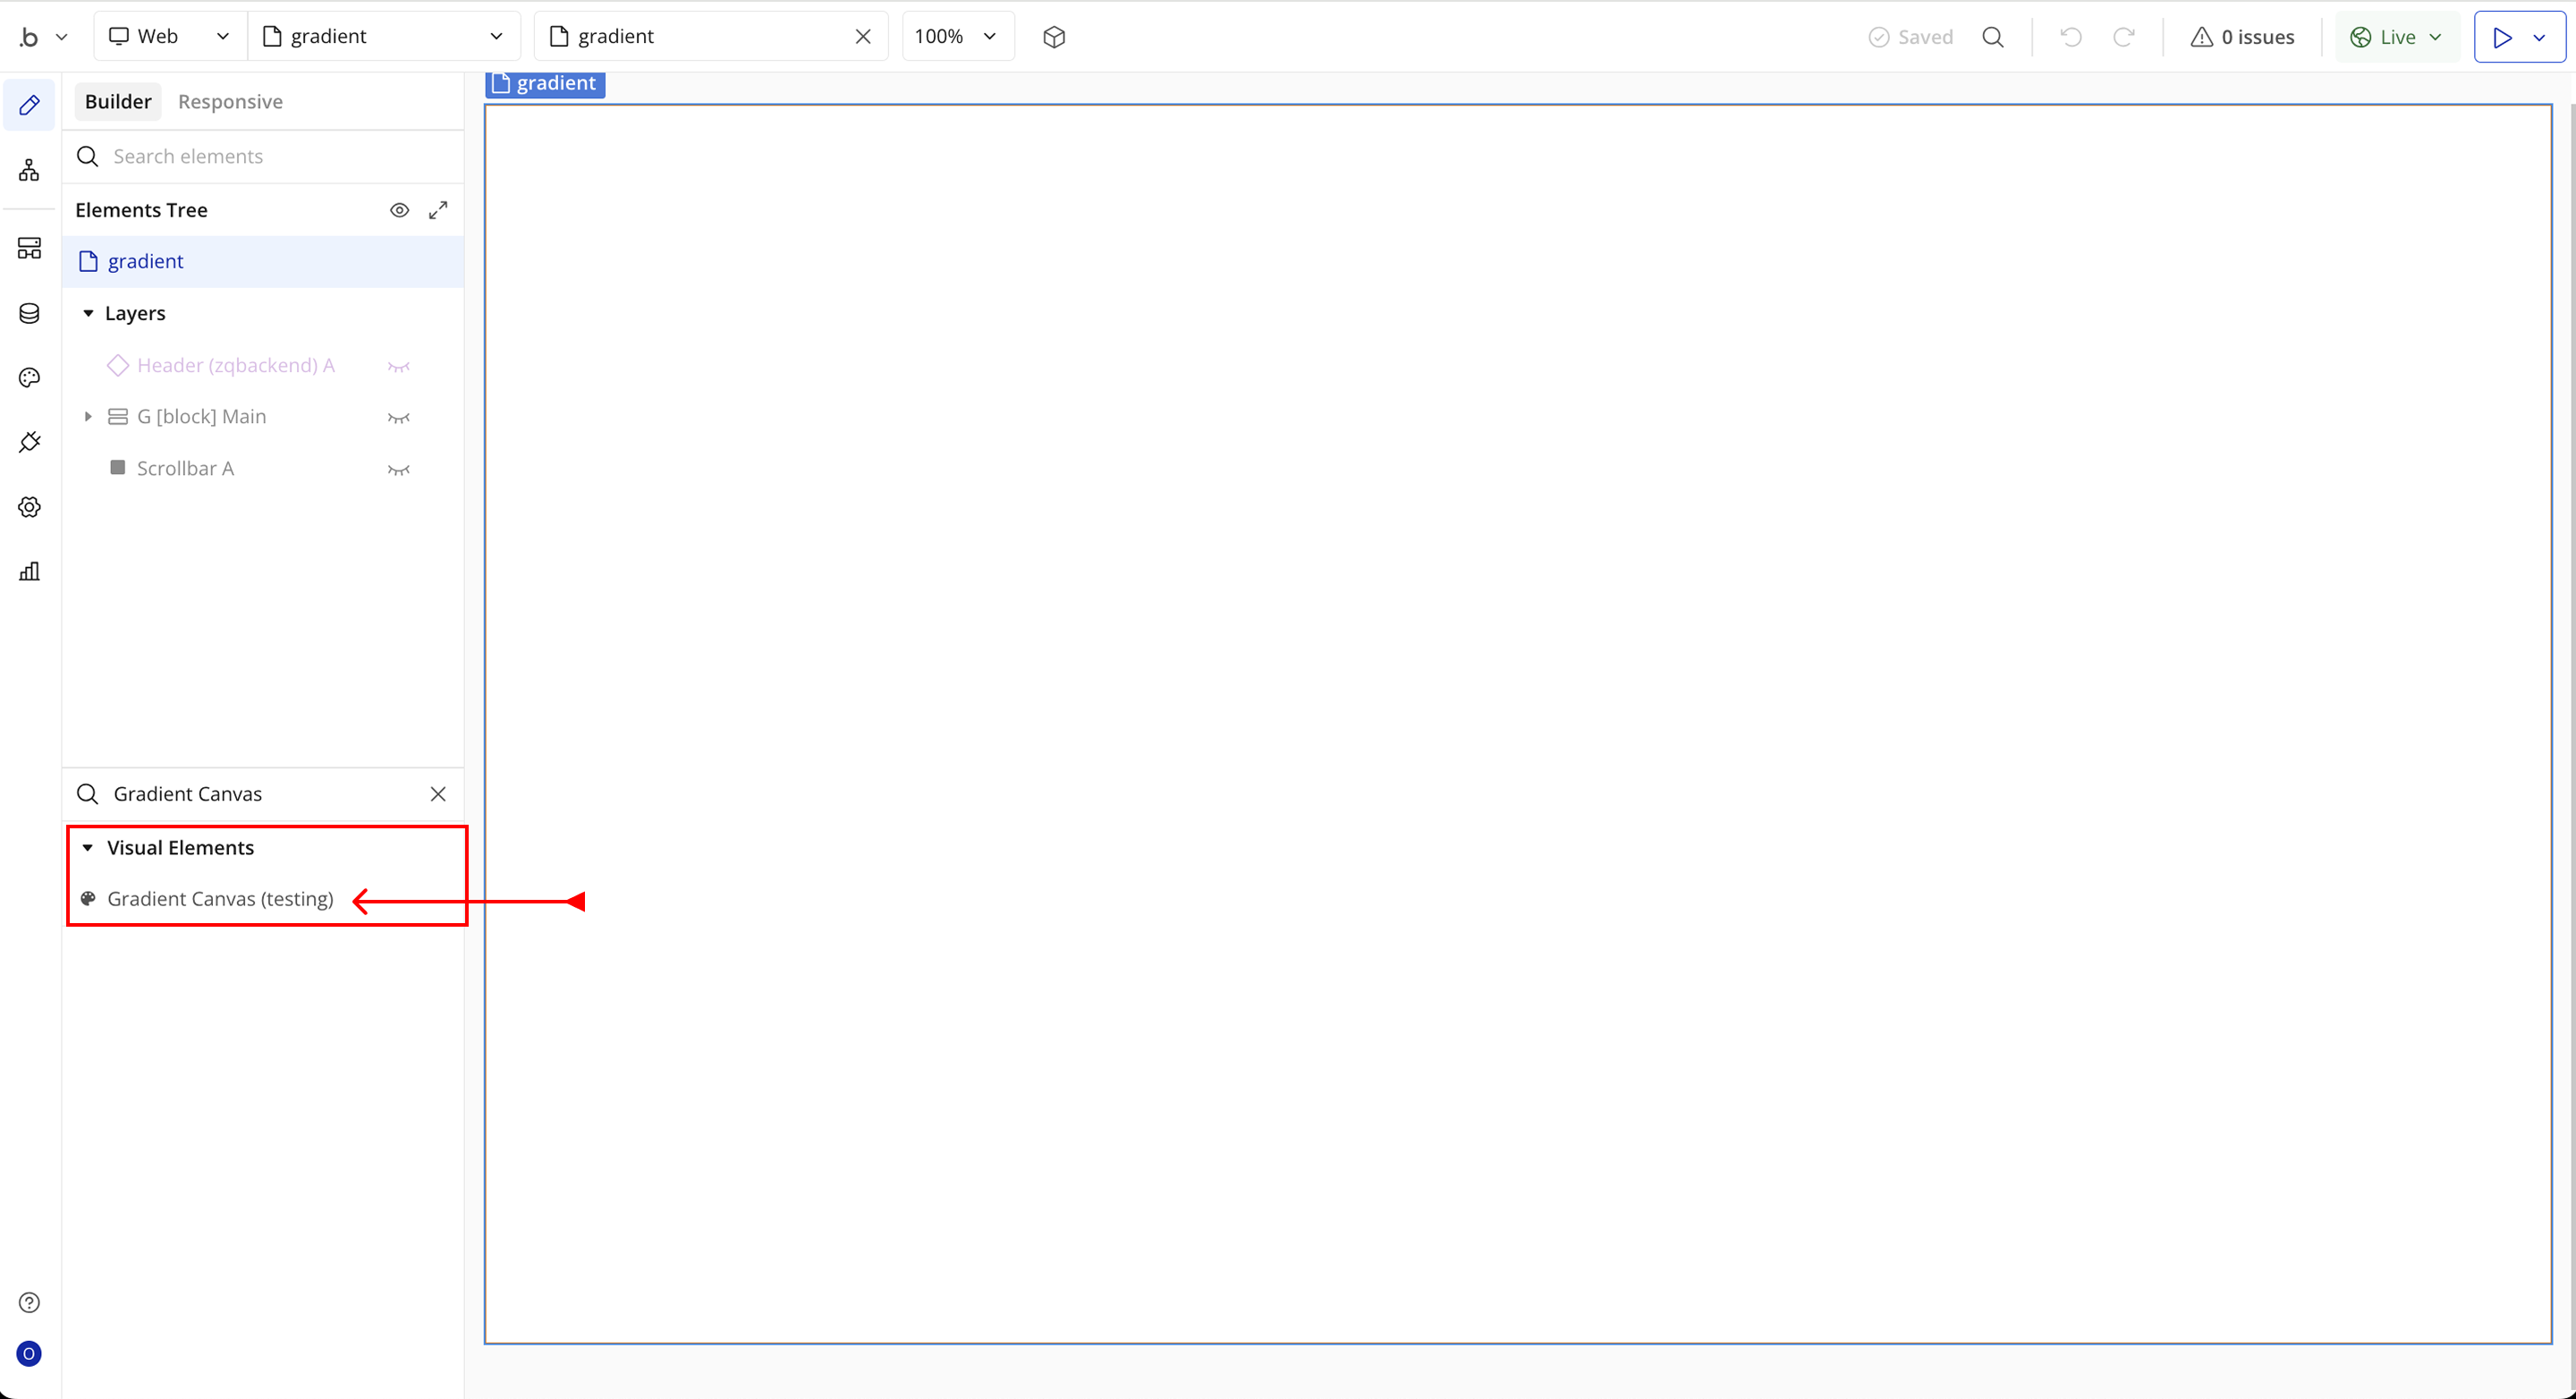Collapse the Layers section
Viewport: 2576px width, 1399px height.
pos(88,314)
